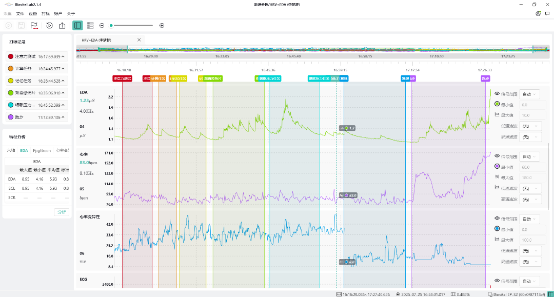This screenshot has height=297, width=554.
Task: Switch to the list layout view icon
Action: [x=90, y=25]
